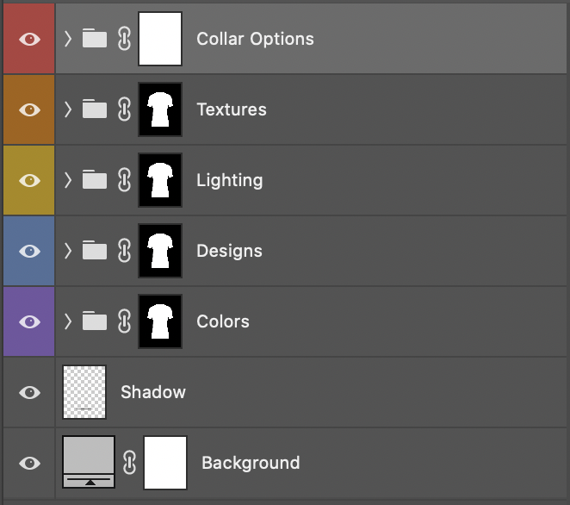Click the folder icon of Collar Options group
The height and width of the screenshot is (505, 570).
[95, 39]
